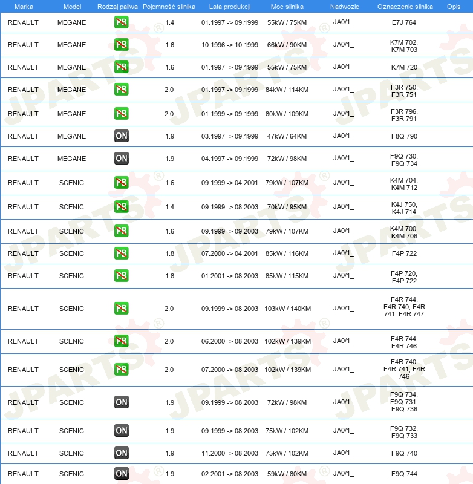Select the K7M 720 engine code
This screenshot has height=484, width=473.
pyautogui.click(x=404, y=67)
